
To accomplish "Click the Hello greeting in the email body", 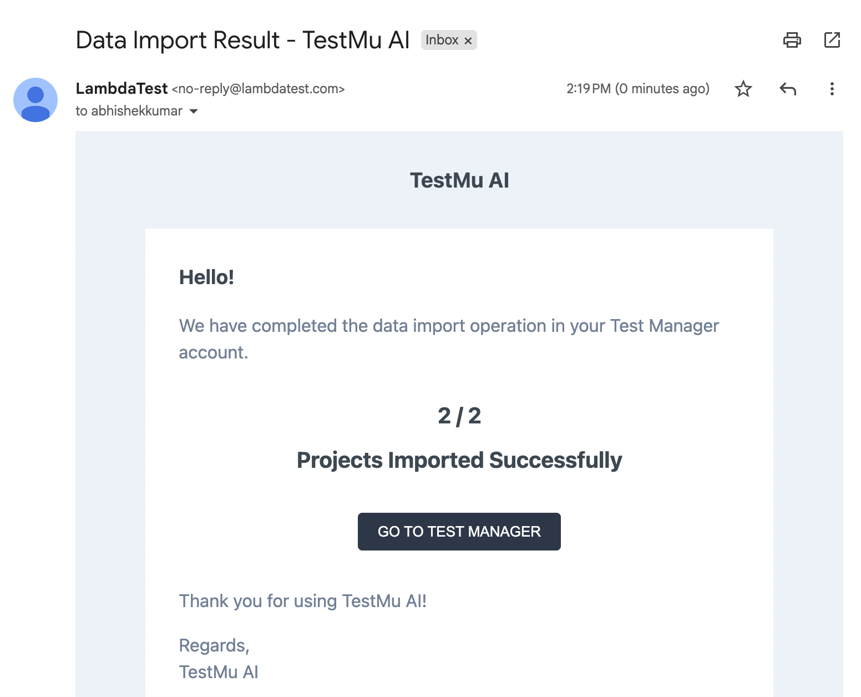I will (206, 276).
